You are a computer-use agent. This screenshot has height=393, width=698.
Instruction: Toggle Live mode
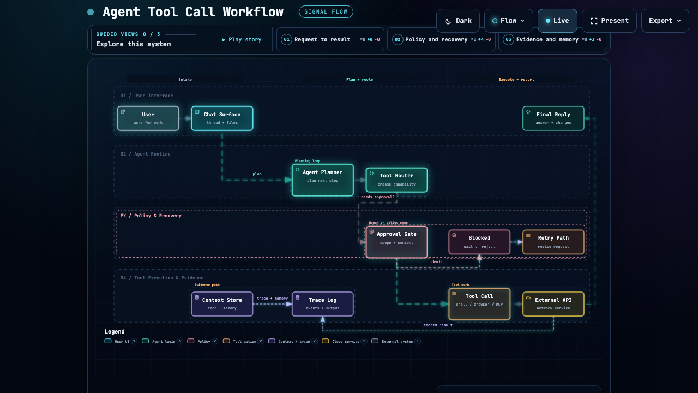pyautogui.click(x=557, y=21)
